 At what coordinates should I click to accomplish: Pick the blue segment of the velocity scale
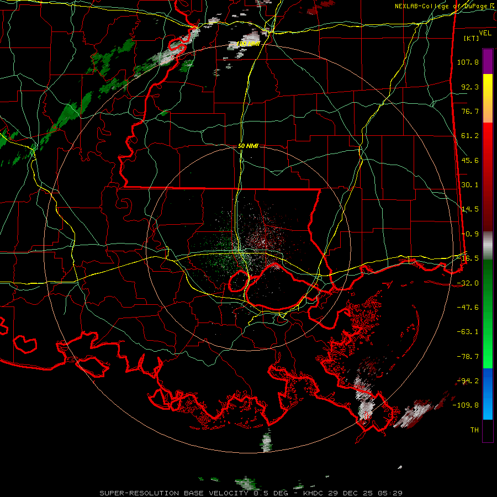(x=488, y=394)
